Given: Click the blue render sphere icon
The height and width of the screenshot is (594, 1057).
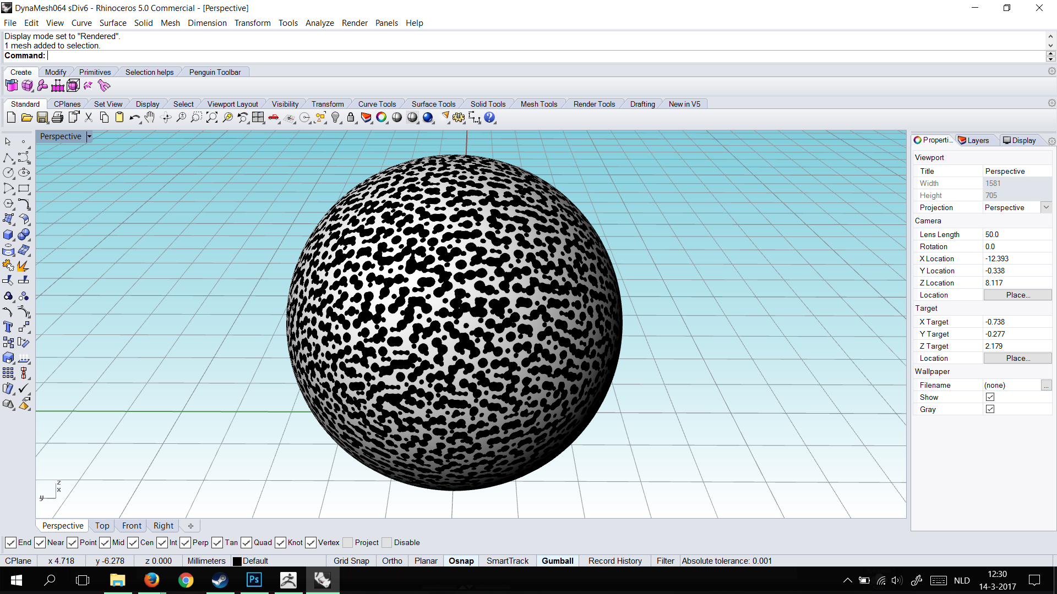Looking at the screenshot, I should (x=428, y=117).
